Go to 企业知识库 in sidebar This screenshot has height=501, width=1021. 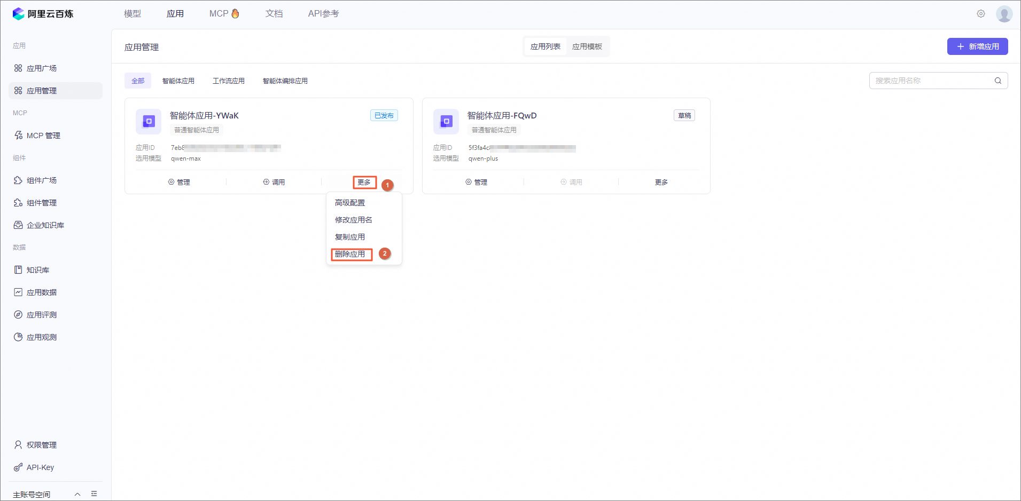[x=55, y=225]
